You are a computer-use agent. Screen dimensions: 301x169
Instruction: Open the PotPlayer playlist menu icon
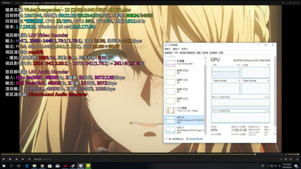click(297, 159)
